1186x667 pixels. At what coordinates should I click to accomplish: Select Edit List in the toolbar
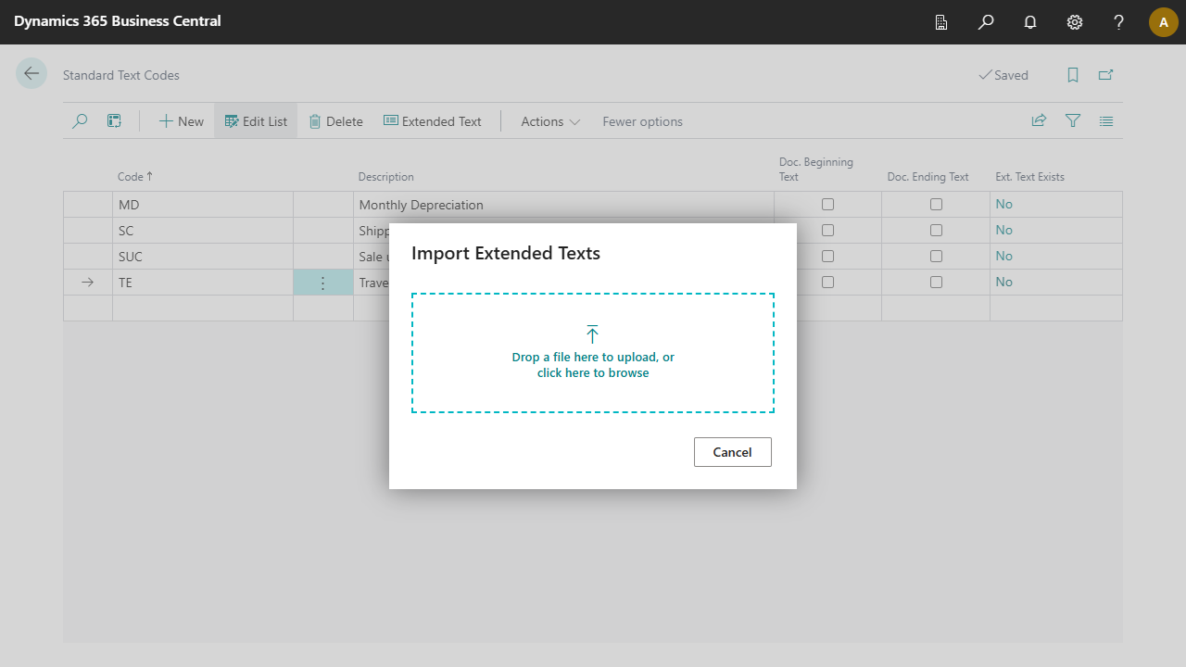tap(256, 121)
